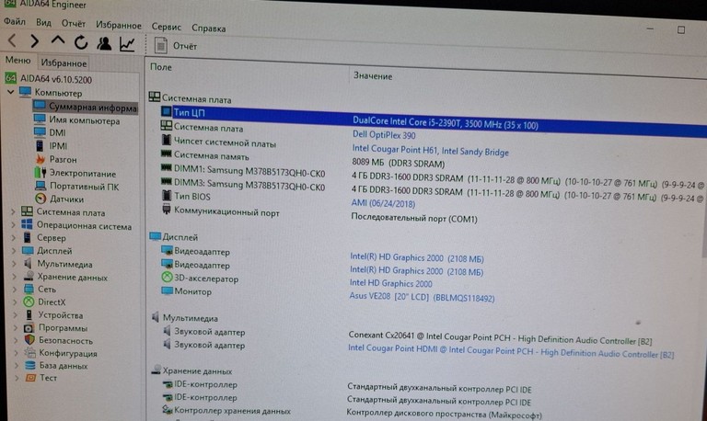Refresh the page with the circular arrow icon
The image size is (707, 421).
pyautogui.click(x=81, y=43)
